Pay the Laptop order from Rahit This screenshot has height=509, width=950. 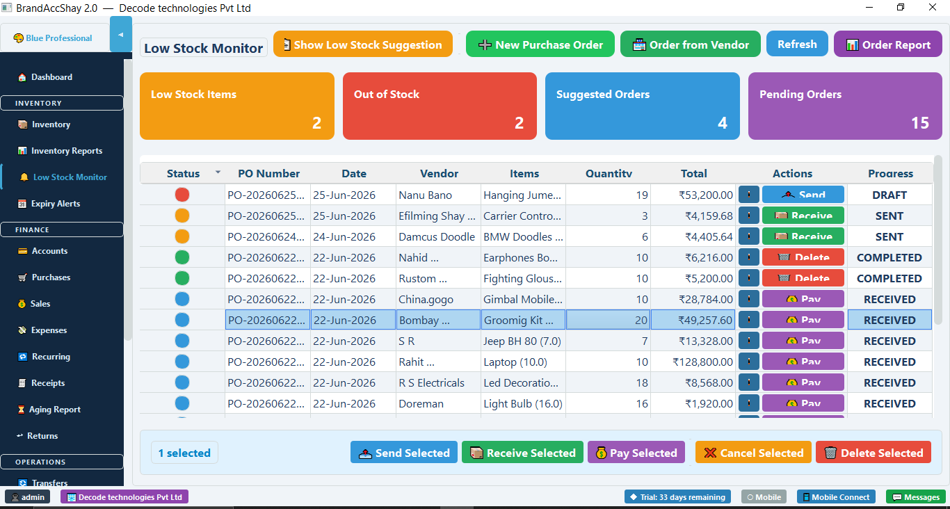pos(803,362)
